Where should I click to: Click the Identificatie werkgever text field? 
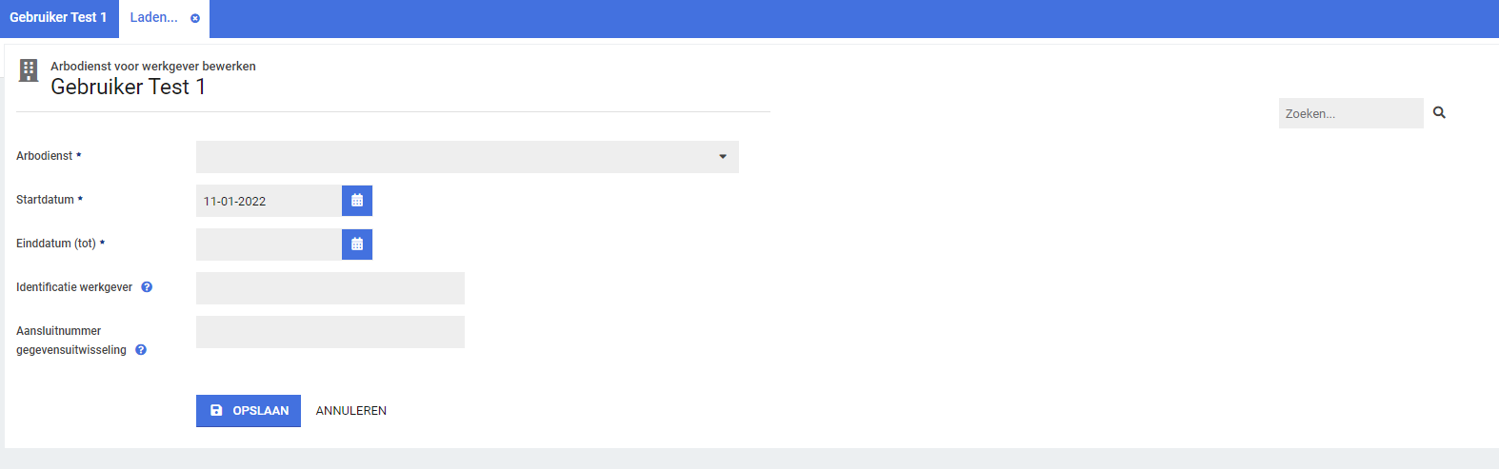[330, 288]
